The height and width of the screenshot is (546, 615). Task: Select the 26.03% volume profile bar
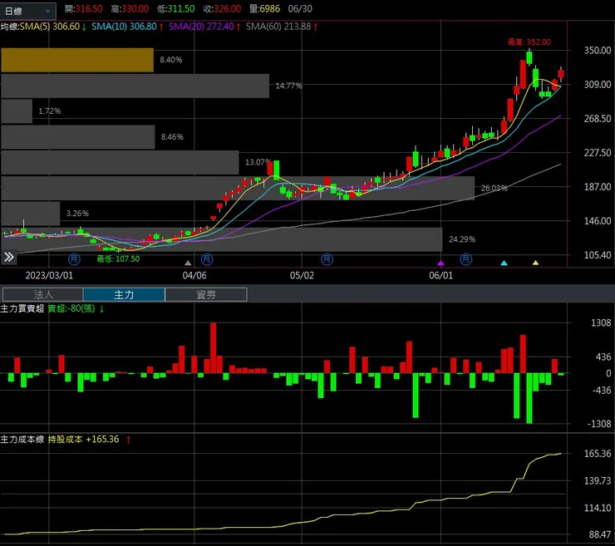[238, 189]
